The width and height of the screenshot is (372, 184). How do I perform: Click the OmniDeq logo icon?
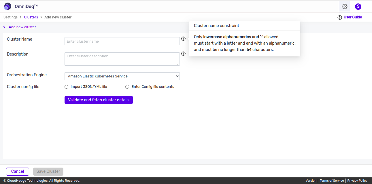8,6
